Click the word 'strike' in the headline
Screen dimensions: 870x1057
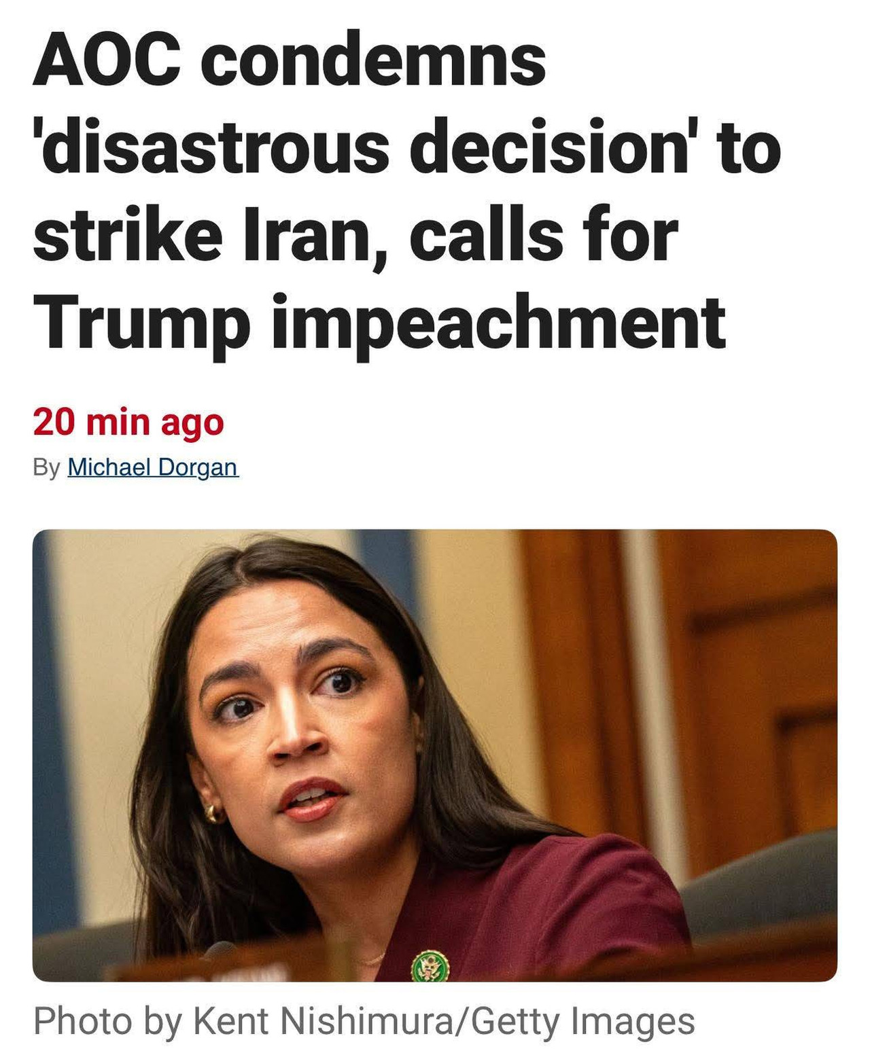pos(128,236)
